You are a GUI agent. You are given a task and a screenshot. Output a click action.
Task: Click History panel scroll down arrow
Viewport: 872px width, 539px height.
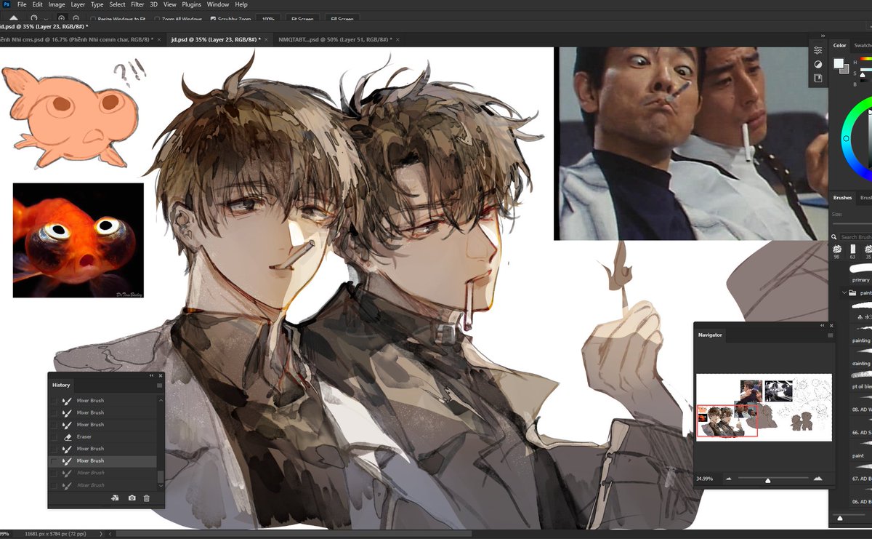(161, 485)
